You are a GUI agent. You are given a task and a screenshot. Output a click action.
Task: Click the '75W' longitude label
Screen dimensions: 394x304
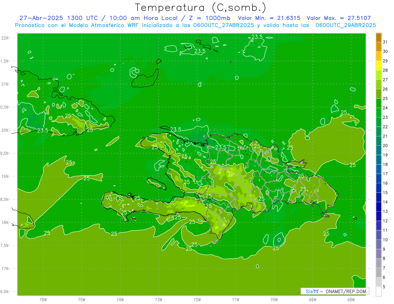pos(82,300)
